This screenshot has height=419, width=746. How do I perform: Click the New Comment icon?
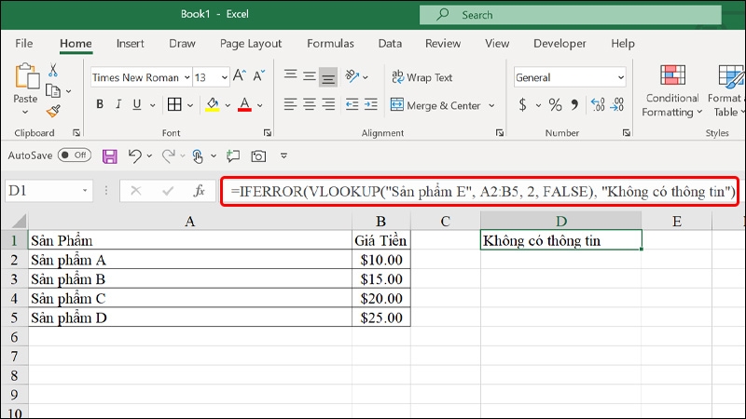(232, 155)
